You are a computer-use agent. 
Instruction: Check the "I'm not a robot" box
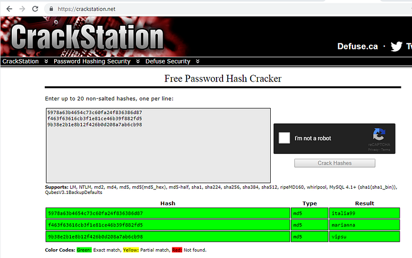pos(284,138)
